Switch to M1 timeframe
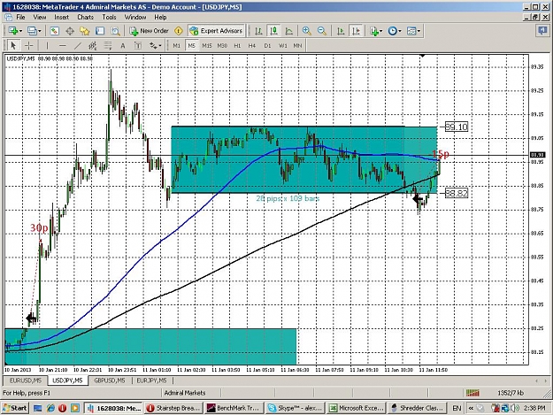The height and width of the screenshot is (415, 553). [x=177, y=45]
